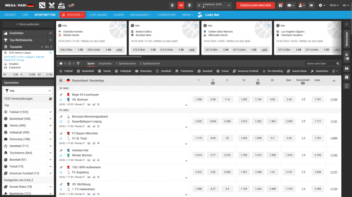Click the BONUSSE button
352x197 pixels.
pos(72,15)
